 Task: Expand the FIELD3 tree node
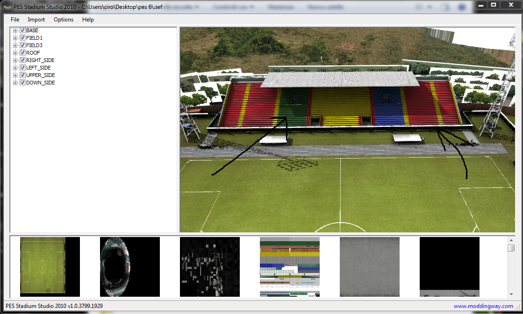(x=15, y=45)
